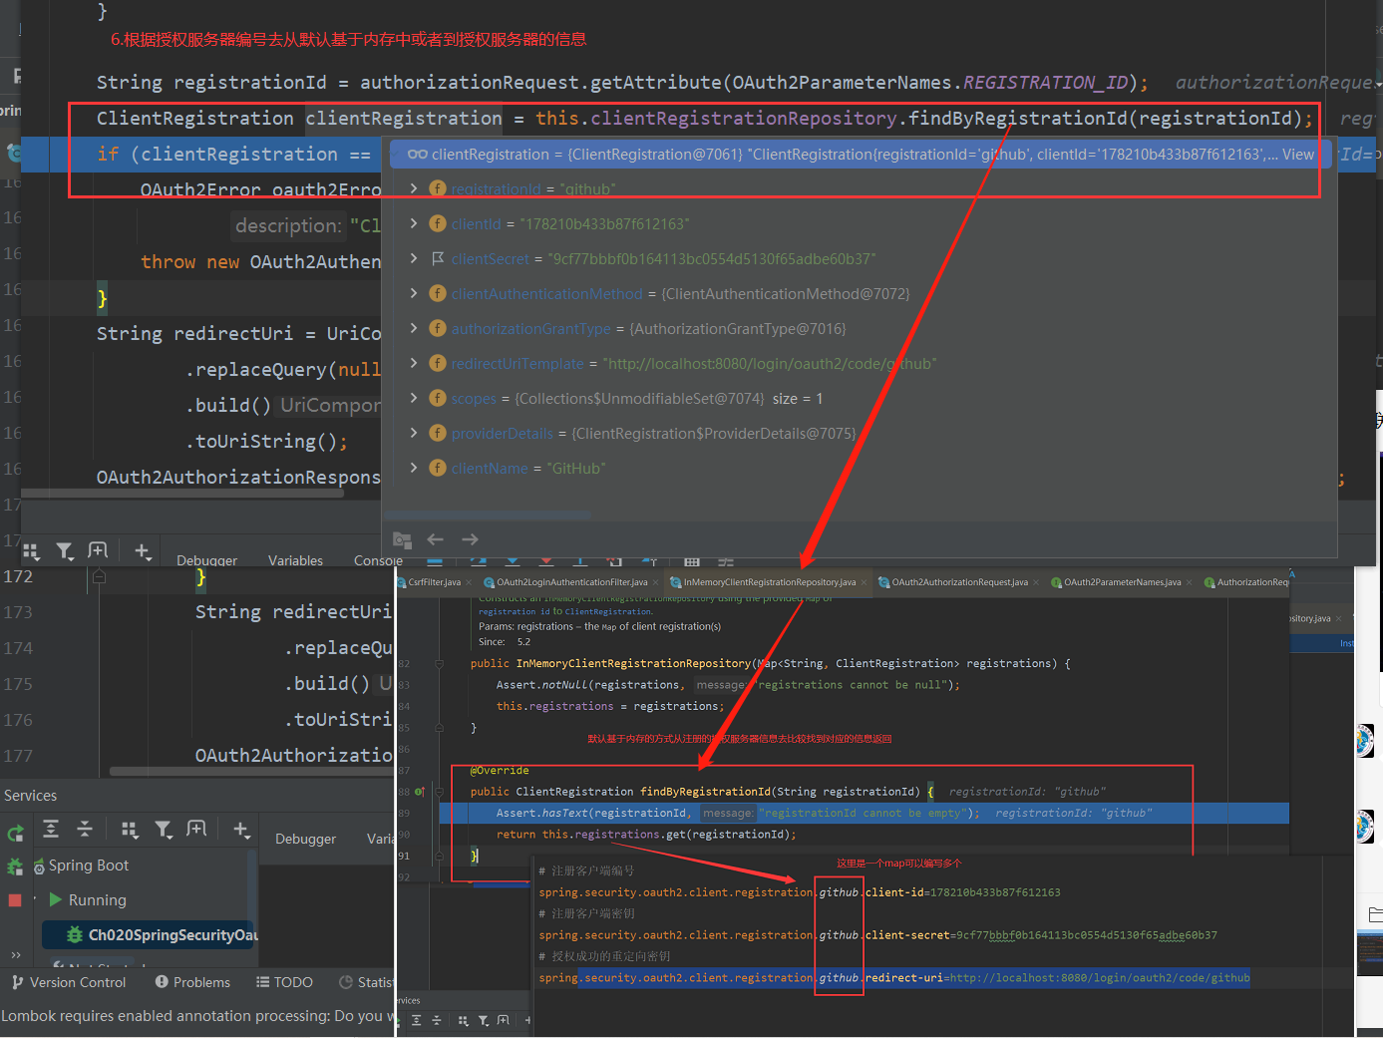Expand the clientId field node
Viewport: 1383px width, 1038px height.
pyautogui.click(x=414, y=223)
